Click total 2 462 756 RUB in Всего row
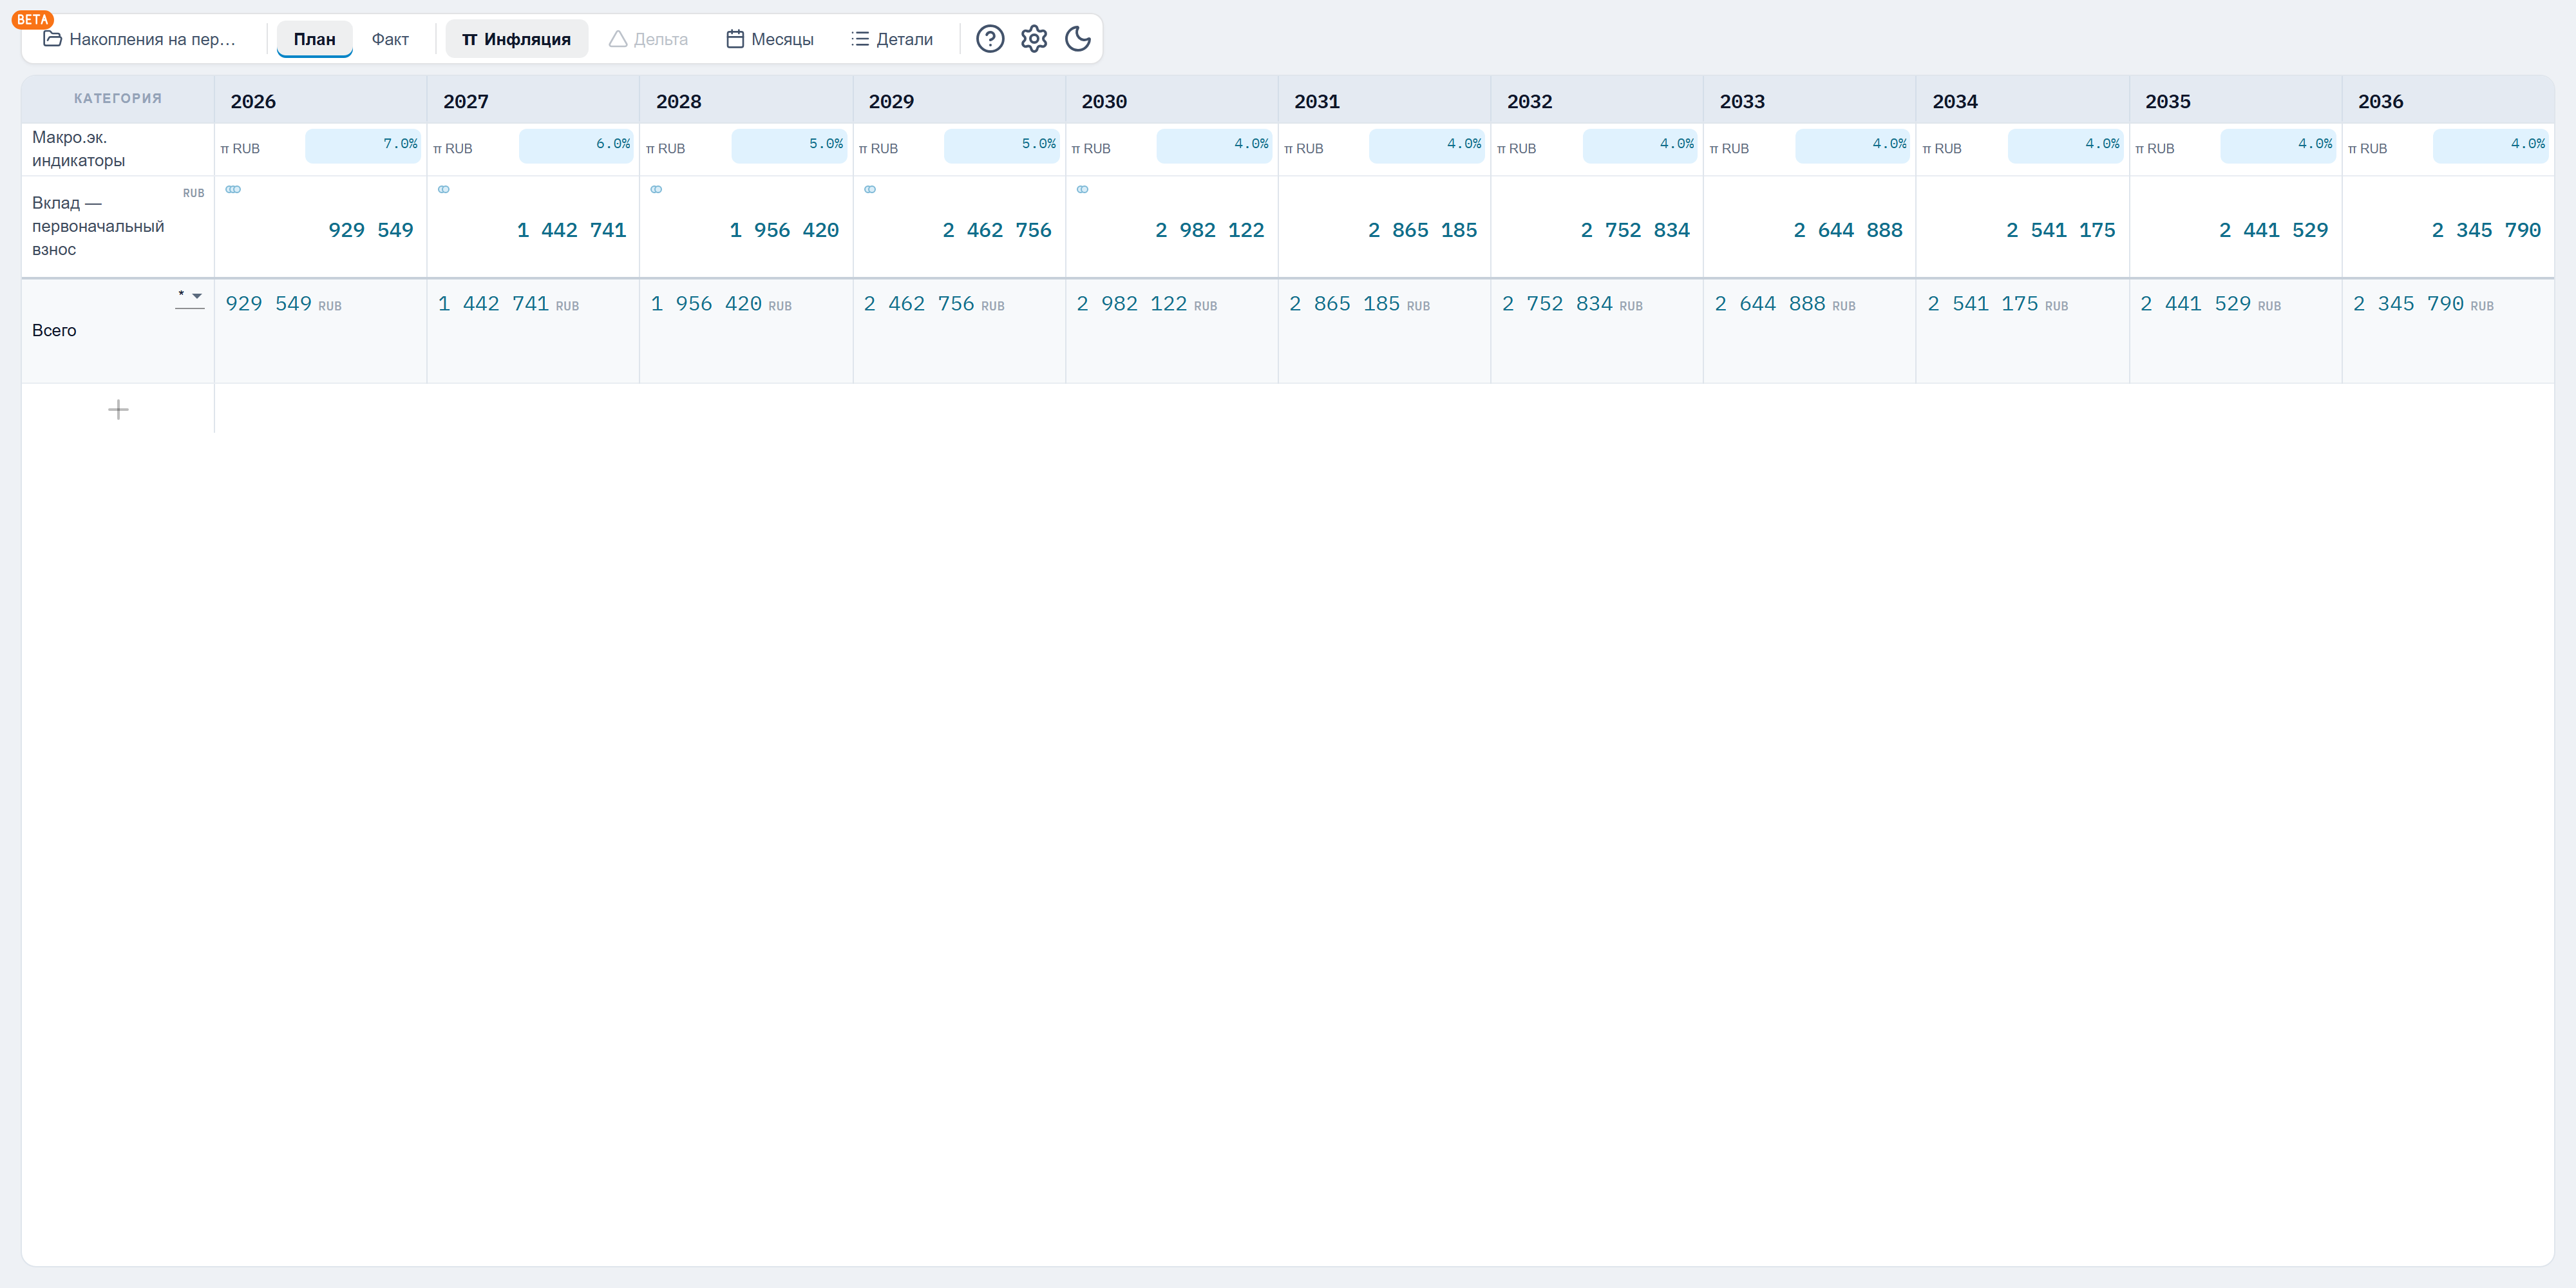Screen dimensions: 2576x1288 (934, 304)
